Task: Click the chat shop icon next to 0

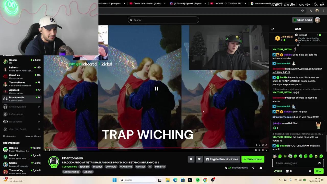Action: pyautogui.click(x=287, y=171)
